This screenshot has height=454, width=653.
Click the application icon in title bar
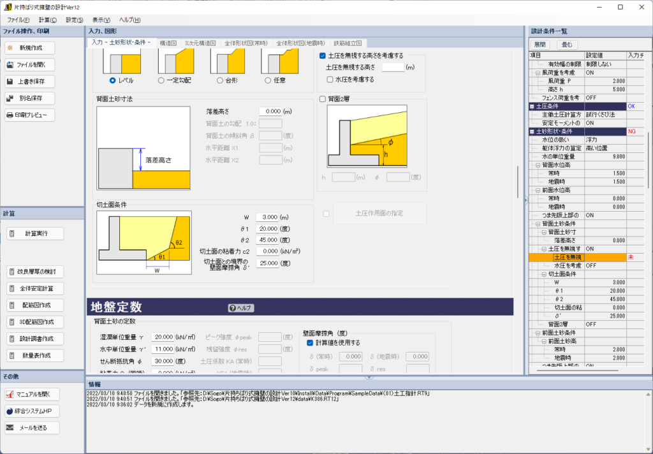click(x=8, y=7)
